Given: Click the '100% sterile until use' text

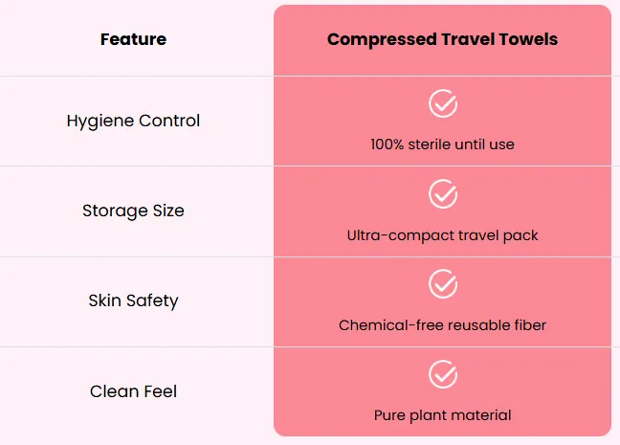Looking at the screenshot, I should click(x=442, y=145).
